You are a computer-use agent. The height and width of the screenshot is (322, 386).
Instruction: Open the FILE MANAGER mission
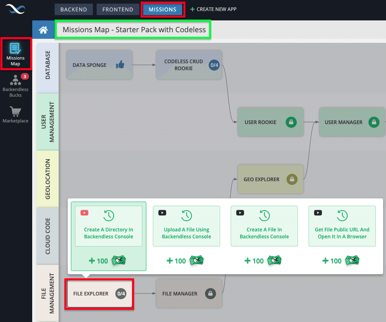coord(189,294)
